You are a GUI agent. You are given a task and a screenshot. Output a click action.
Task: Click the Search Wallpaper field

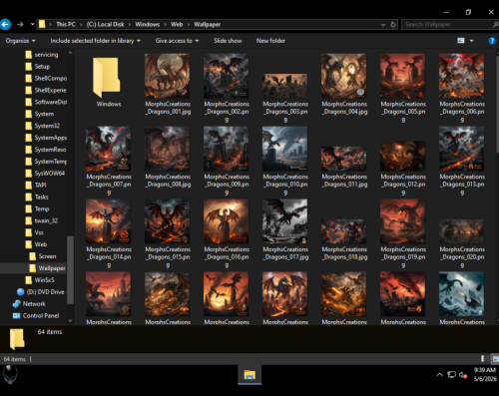450,25
